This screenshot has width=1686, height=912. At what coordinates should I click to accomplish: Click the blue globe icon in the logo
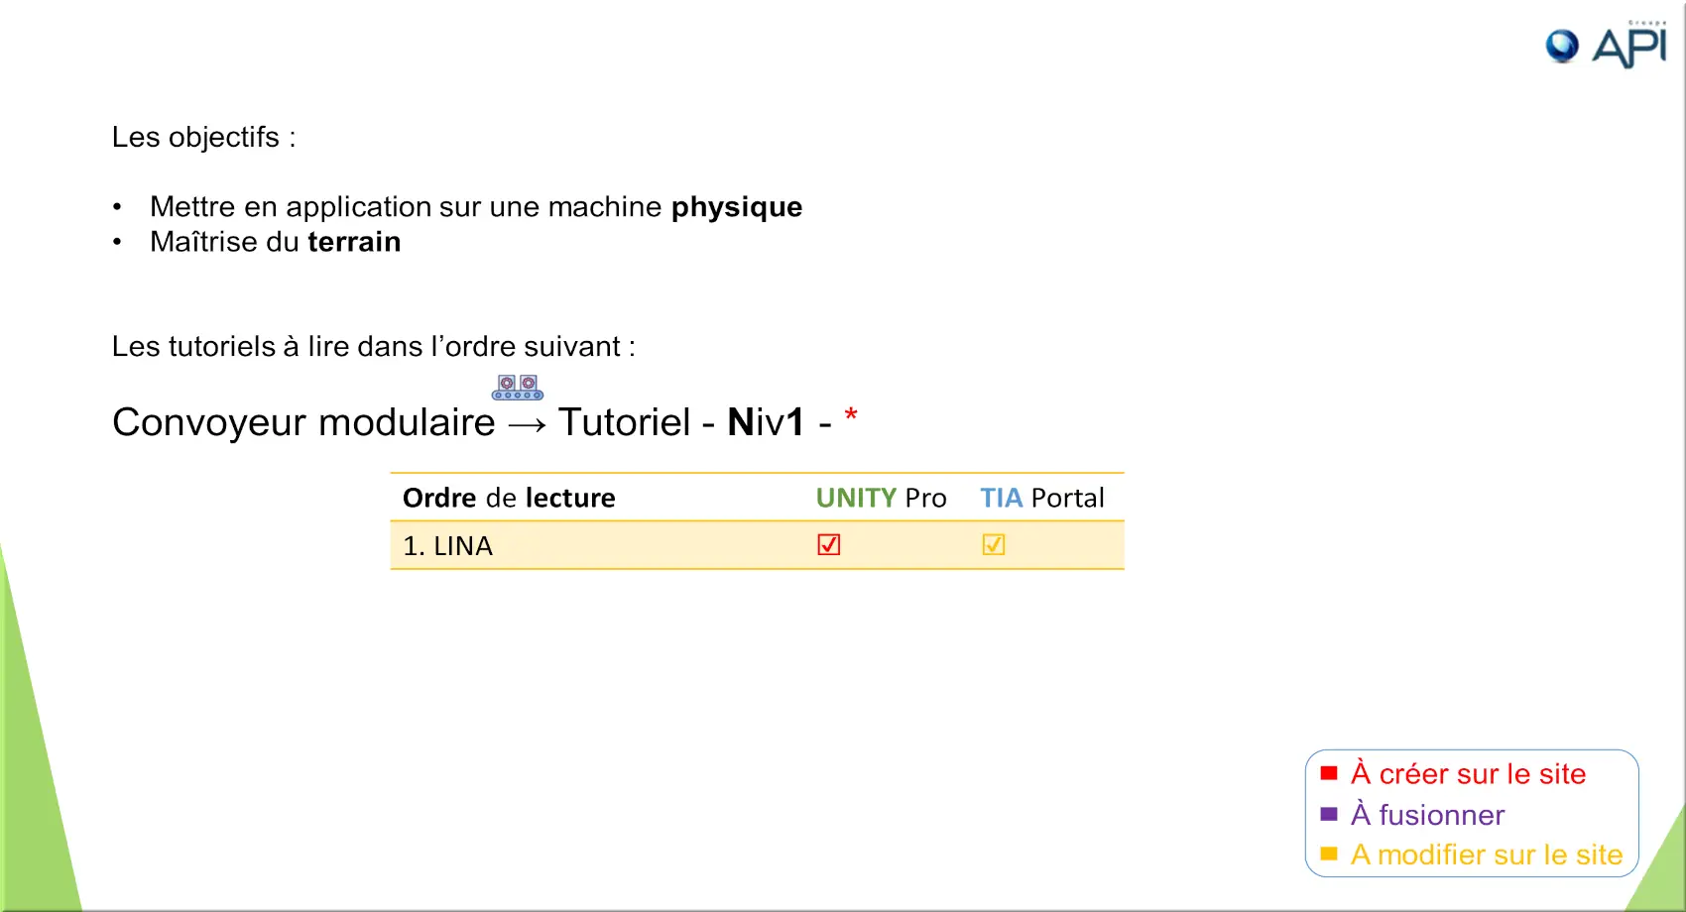click(x=1562, y=46)
